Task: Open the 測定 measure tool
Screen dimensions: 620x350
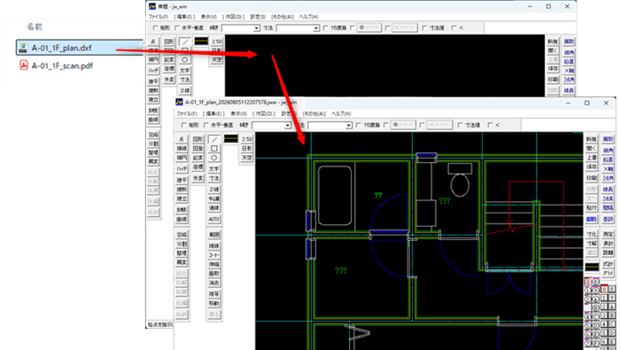Action: 608,234
